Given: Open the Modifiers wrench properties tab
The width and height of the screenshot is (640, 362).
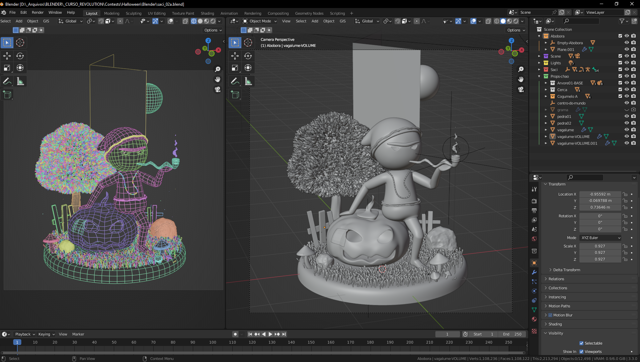Looking at the screenshot, I should 534,272.
